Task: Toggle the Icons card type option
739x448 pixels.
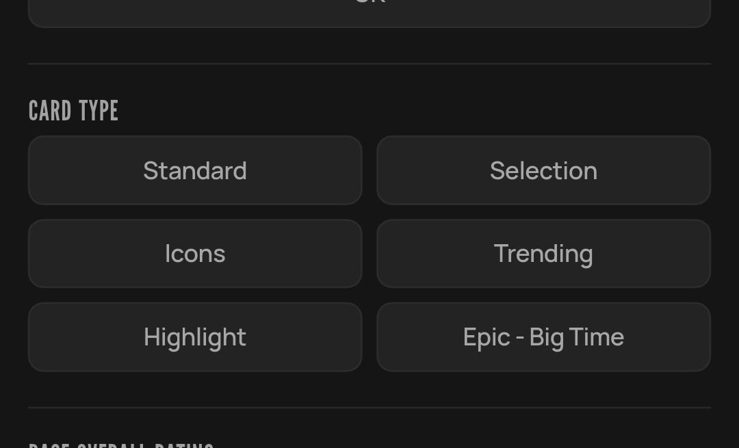Action: (x=195, y=254)
